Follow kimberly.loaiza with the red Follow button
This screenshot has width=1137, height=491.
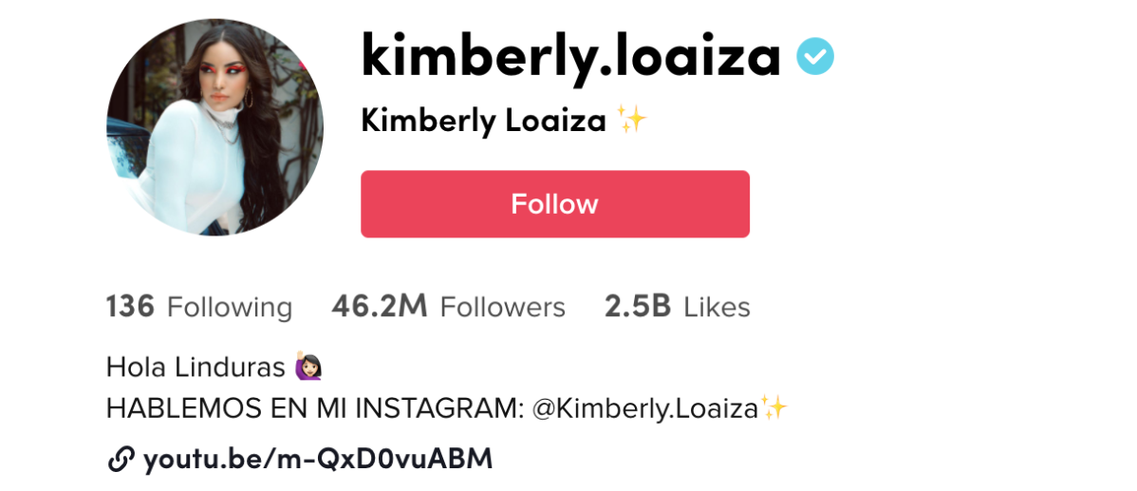(554, 204)
